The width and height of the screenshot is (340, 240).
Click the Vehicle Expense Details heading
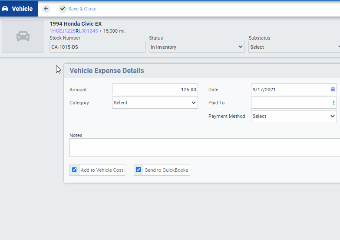[x=107, y=70]
